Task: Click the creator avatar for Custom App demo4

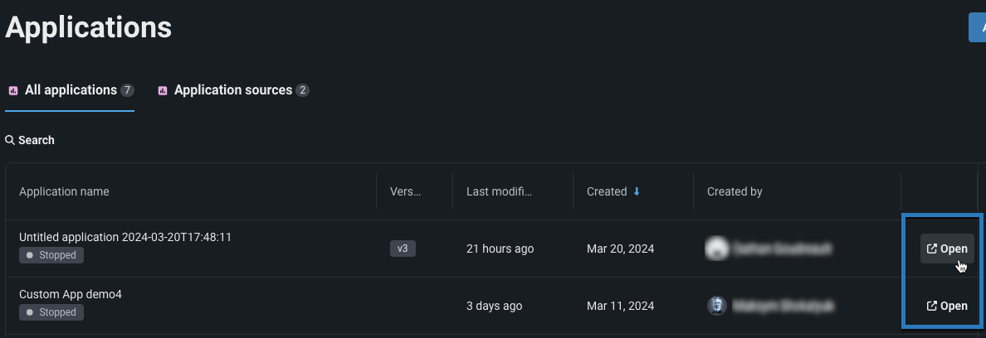Action: point(716,305)
